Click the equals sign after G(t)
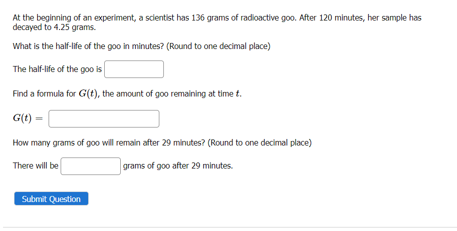The height and width of the screenshot is (231, 457). (x=40, y=118)
